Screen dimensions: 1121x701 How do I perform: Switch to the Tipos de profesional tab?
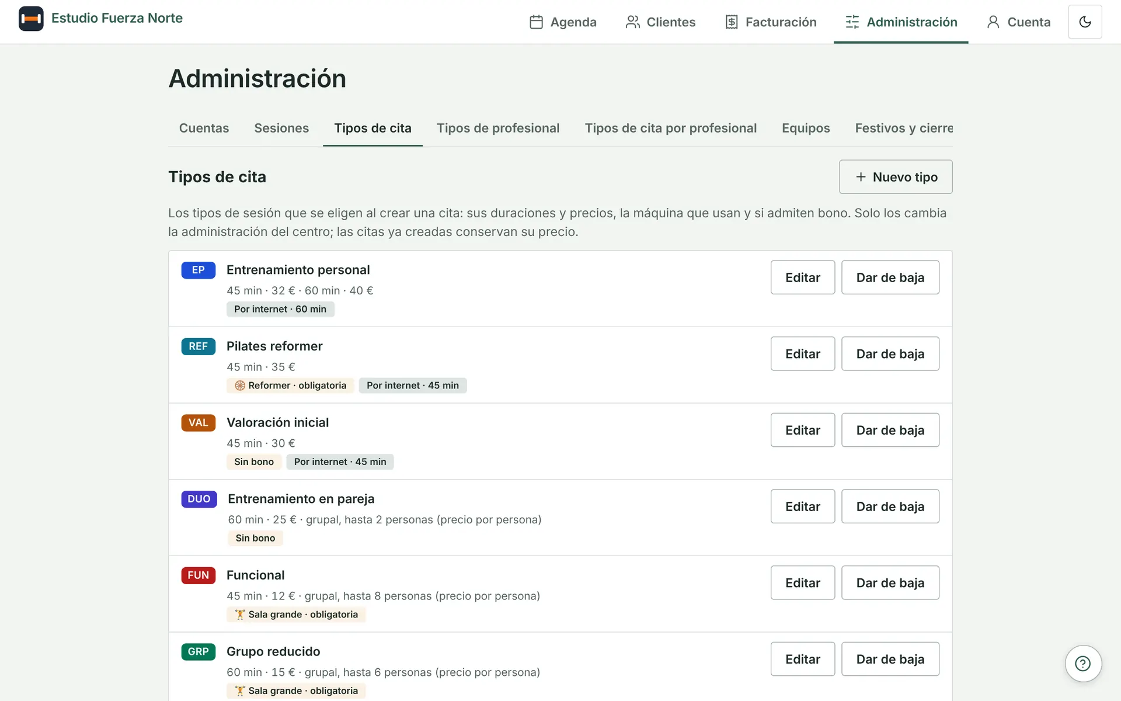tap(498, 129)
